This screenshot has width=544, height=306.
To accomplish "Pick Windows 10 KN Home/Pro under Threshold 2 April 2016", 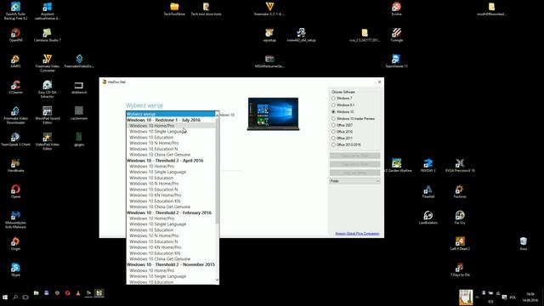I will [171, 195].
